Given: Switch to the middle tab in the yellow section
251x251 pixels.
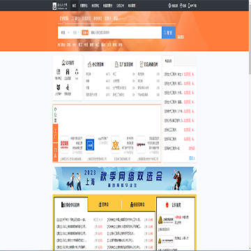Looking at the screenshot, I should 105,205.
